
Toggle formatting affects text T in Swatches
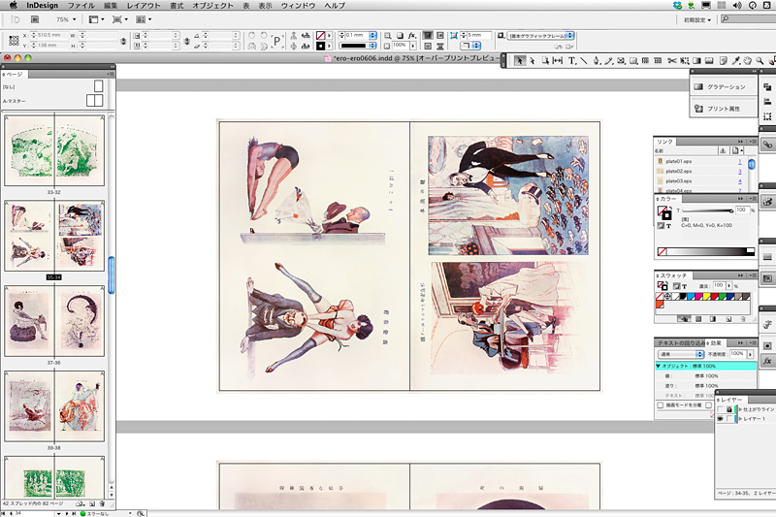[685, 286]
